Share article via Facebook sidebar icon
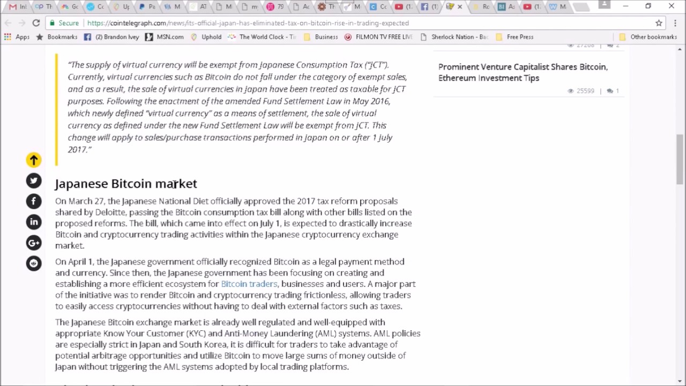The width and height of the screenshot is (686, 386). pos(33,201)
